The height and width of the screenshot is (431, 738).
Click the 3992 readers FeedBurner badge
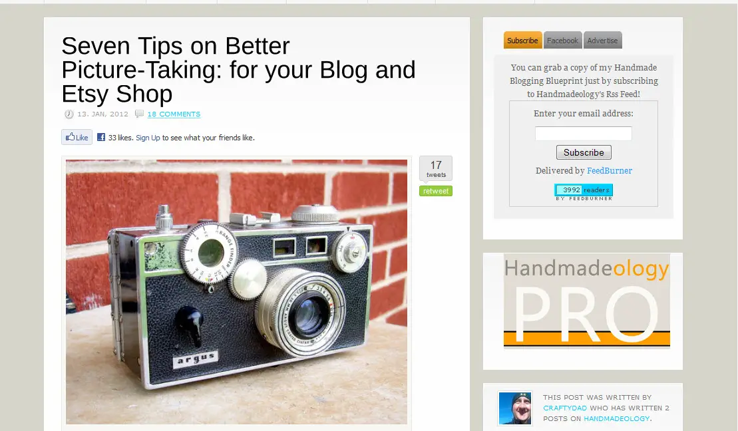(584, 190)
